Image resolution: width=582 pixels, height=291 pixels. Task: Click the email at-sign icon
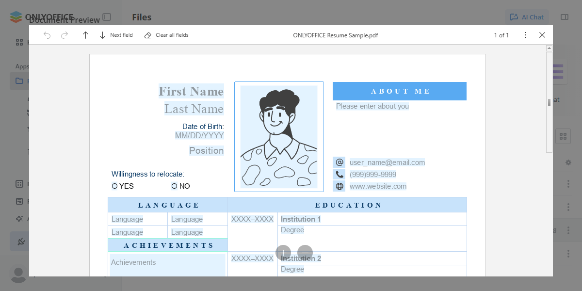[339, 162]
